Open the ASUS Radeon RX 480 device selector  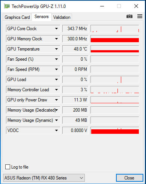pos(44,178)
